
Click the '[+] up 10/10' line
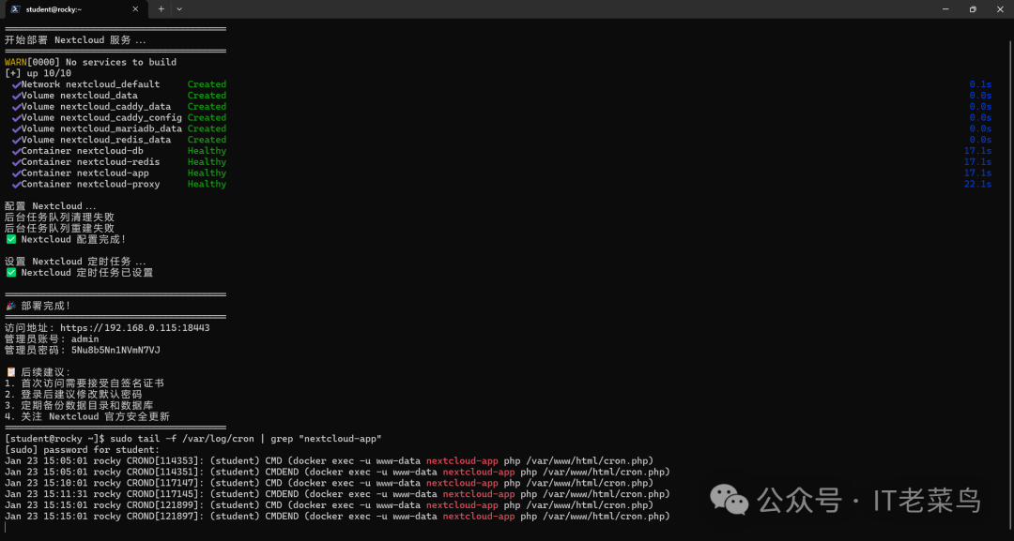tap(38, 73)
